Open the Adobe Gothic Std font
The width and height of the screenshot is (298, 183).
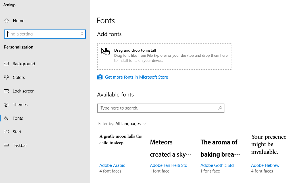click(x=217, y=165)
